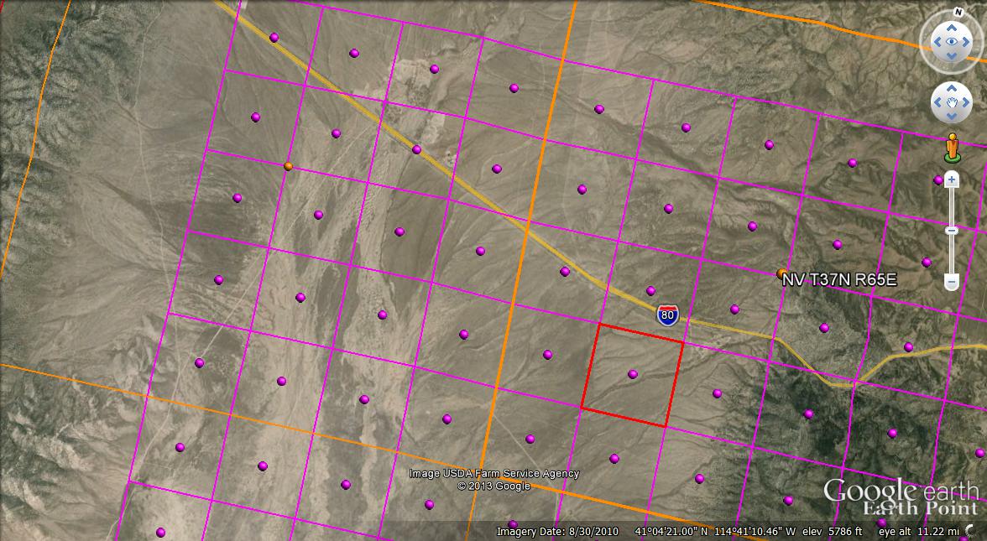Pan map up with hand joystick arrow

952,87
